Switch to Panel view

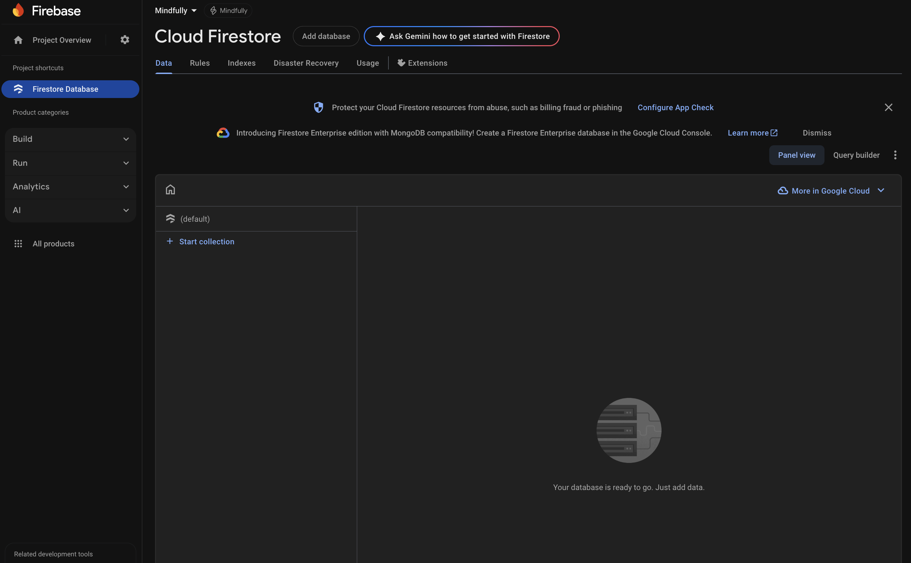(x=796, y=155)
